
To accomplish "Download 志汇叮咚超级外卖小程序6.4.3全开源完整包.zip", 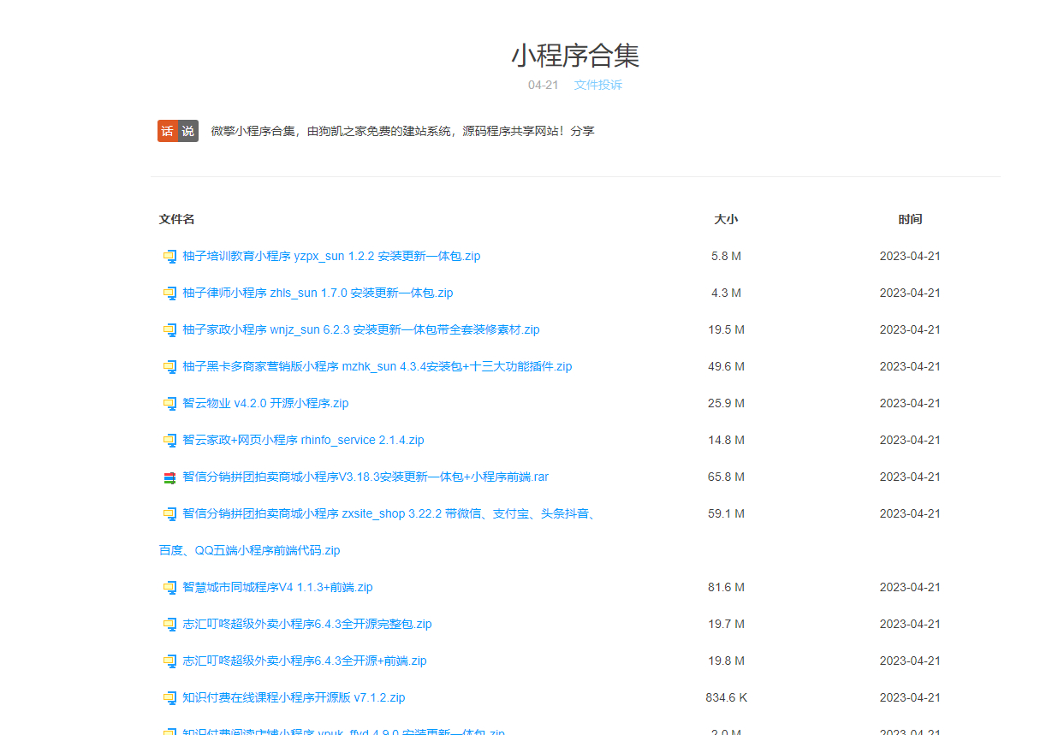I will 306,624.
